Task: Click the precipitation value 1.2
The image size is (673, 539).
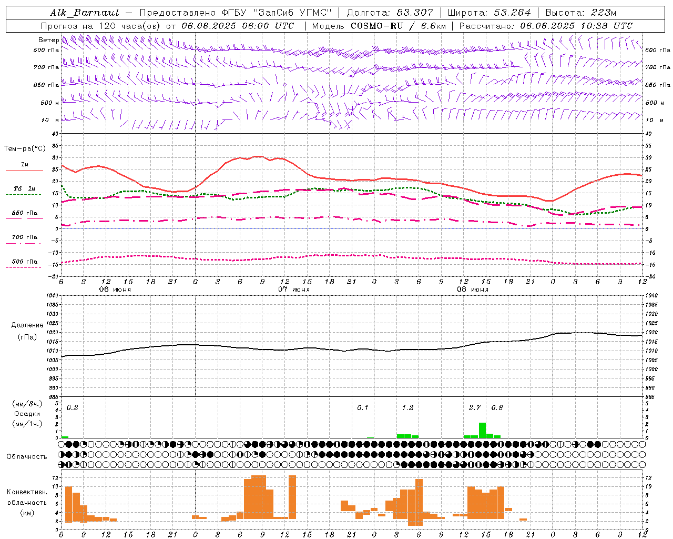Action: point(407,408)
